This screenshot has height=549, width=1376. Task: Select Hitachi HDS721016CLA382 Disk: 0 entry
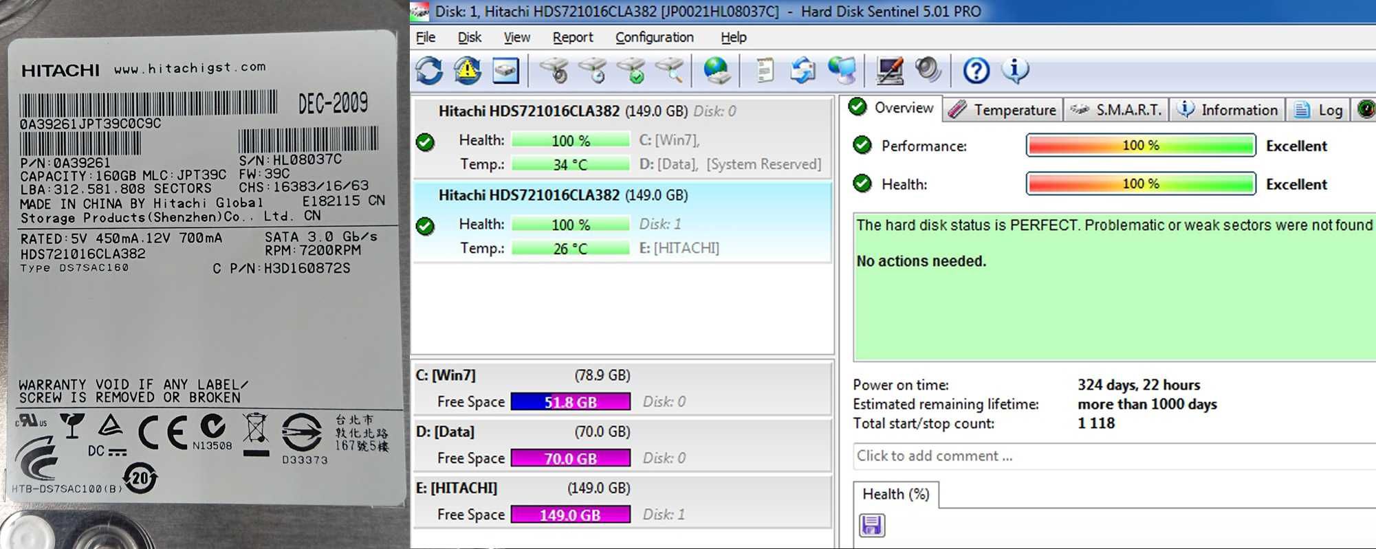(622, 137)
